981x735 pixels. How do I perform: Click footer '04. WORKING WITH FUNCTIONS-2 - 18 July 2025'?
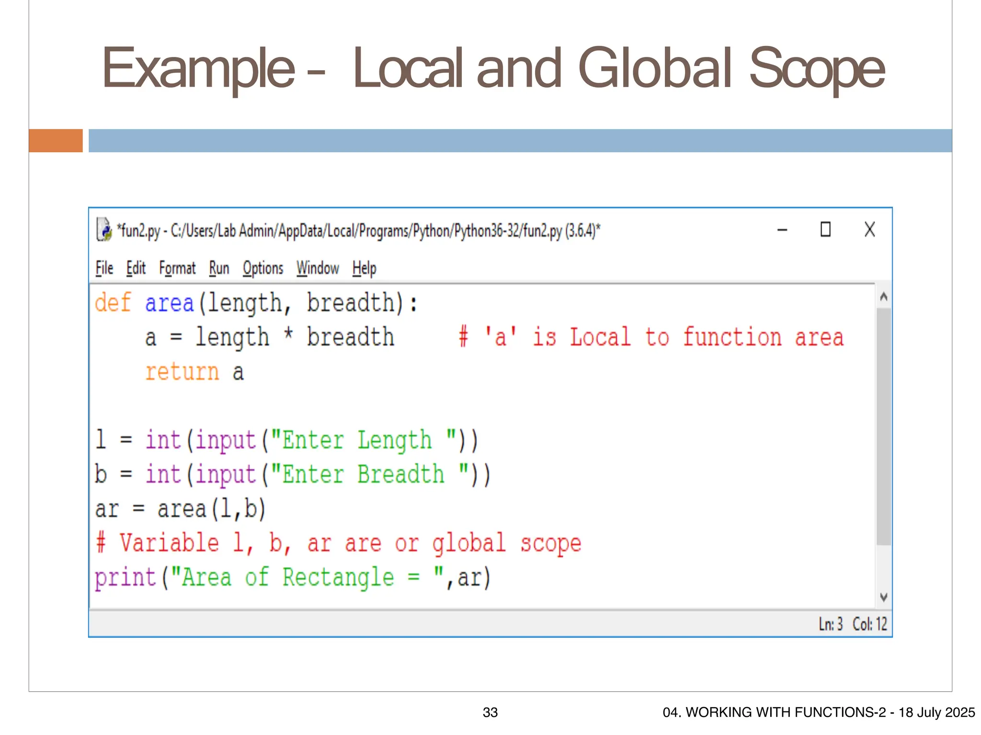coord(819,713)
